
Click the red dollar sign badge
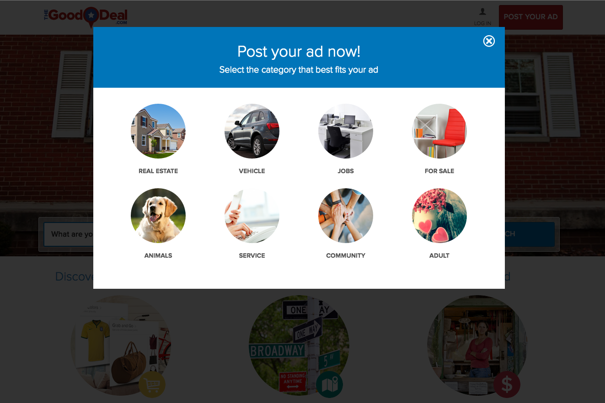507,384
